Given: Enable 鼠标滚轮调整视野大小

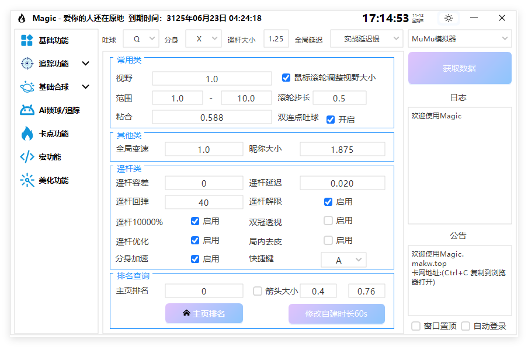Looking at the screenshot, I should (286, 78).
